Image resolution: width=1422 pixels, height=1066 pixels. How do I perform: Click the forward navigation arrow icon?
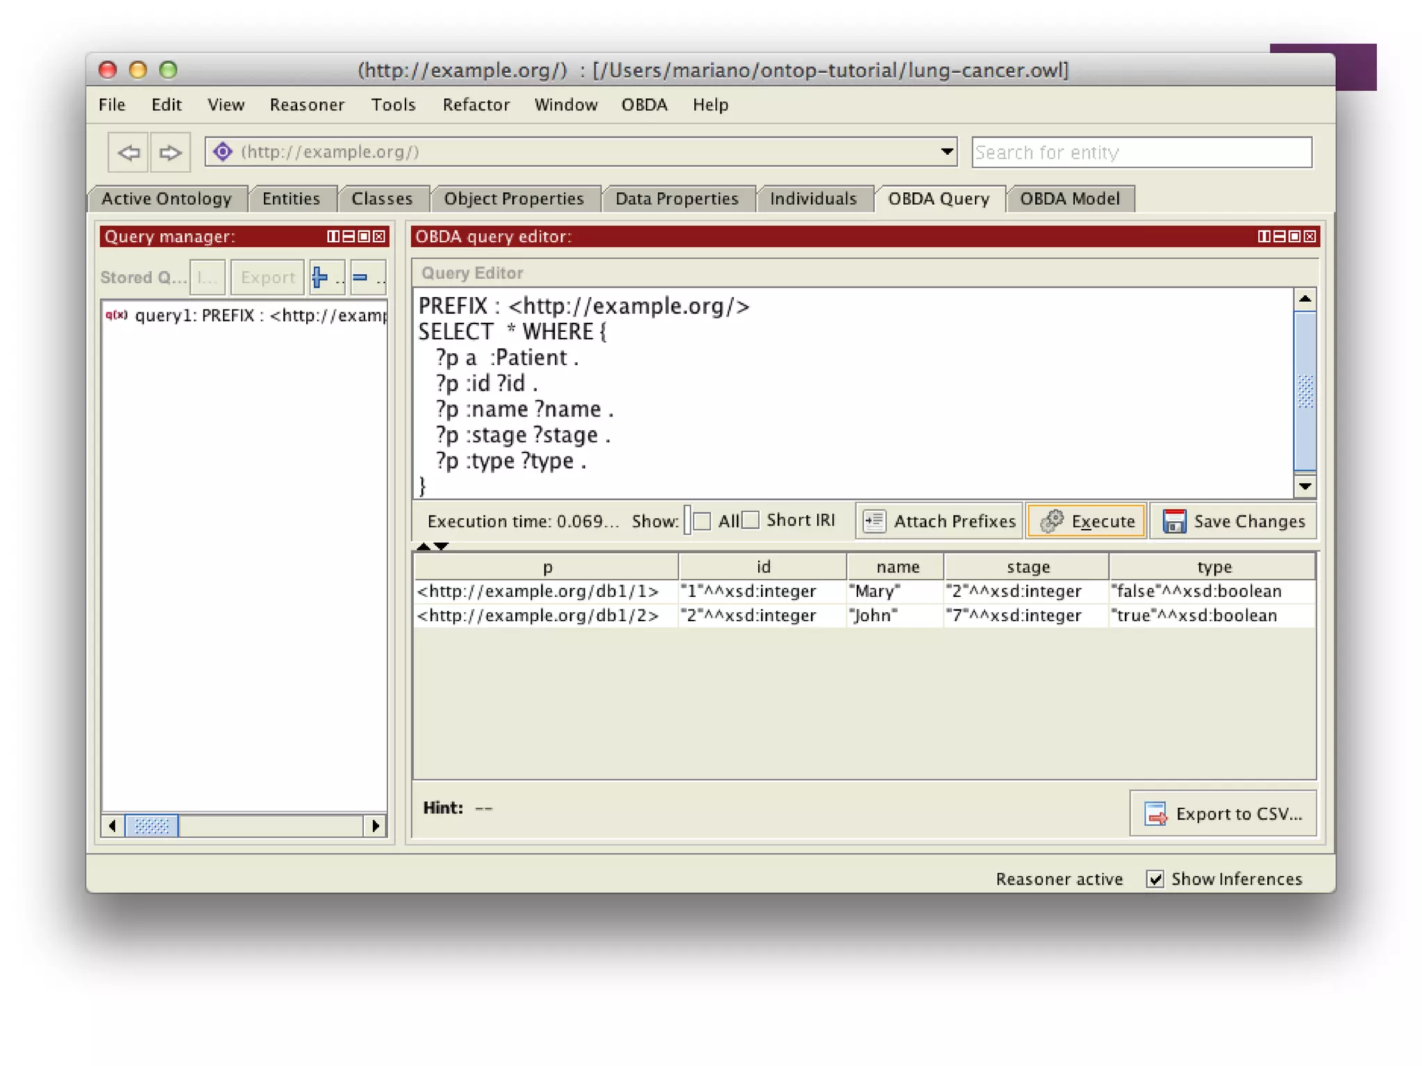[x=170, y=152]
